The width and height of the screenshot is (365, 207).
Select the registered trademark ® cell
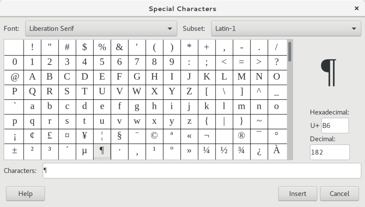(x=242, y=136)
